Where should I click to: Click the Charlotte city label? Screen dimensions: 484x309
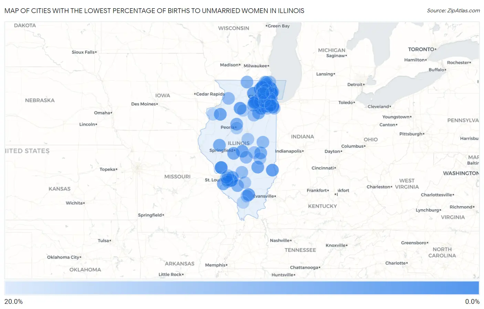click(396, 263)
